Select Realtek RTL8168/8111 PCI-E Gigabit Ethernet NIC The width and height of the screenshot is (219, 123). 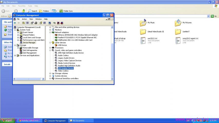[x=77, y=37]
